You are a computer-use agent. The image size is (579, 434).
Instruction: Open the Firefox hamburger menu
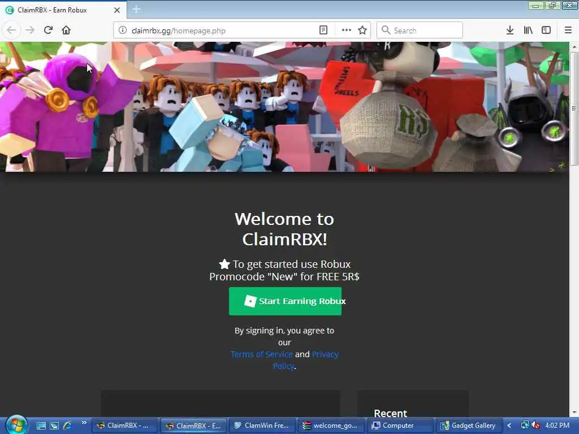pyautogui.click(x=568, y=31)
